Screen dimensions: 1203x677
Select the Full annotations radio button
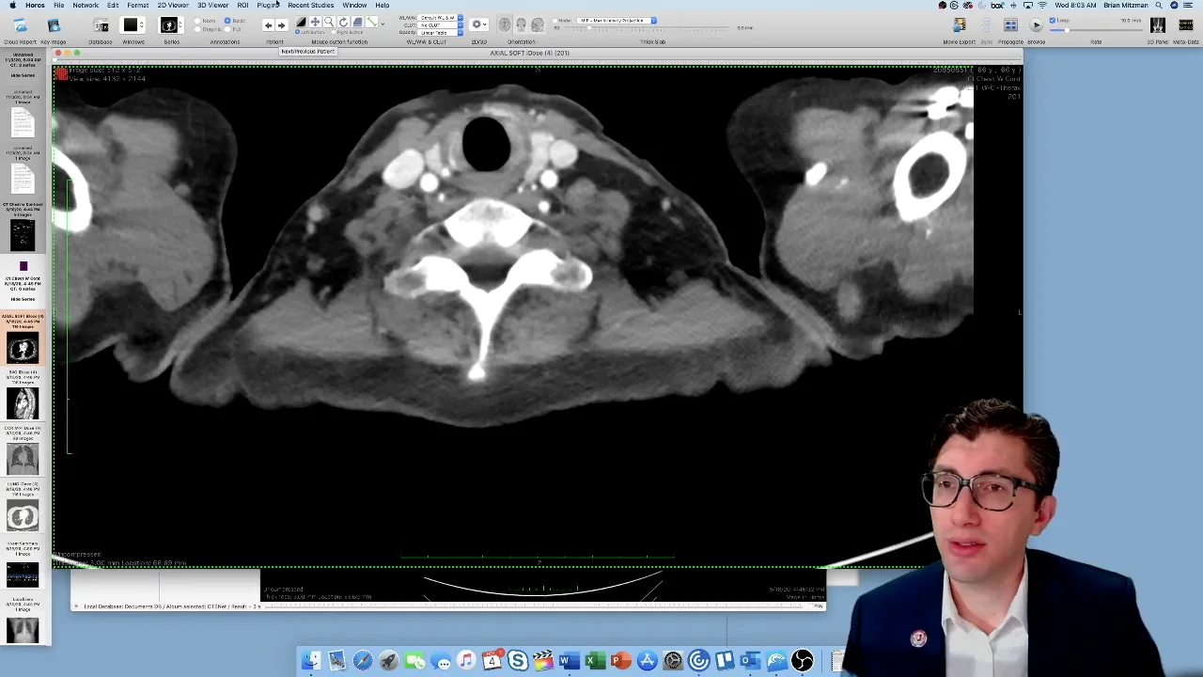point(227,29)
